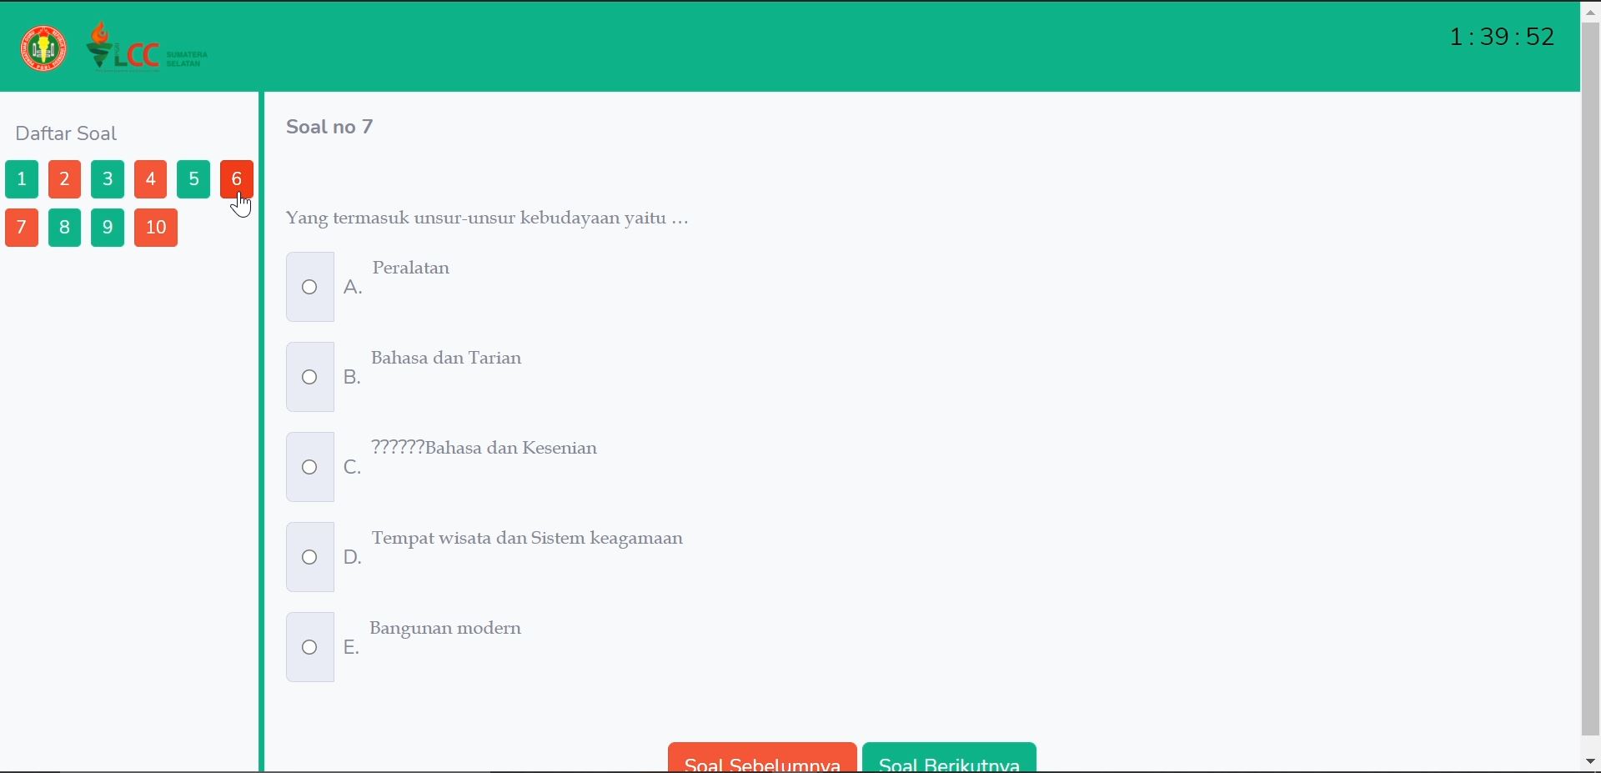Navigate to question 5
Image resolution: width=1601 pixels, height=773 pixels.
pyautogui.click(x=193, y=179)
